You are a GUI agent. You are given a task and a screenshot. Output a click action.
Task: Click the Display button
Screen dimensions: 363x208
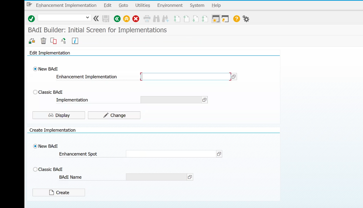tap(59, 115)
